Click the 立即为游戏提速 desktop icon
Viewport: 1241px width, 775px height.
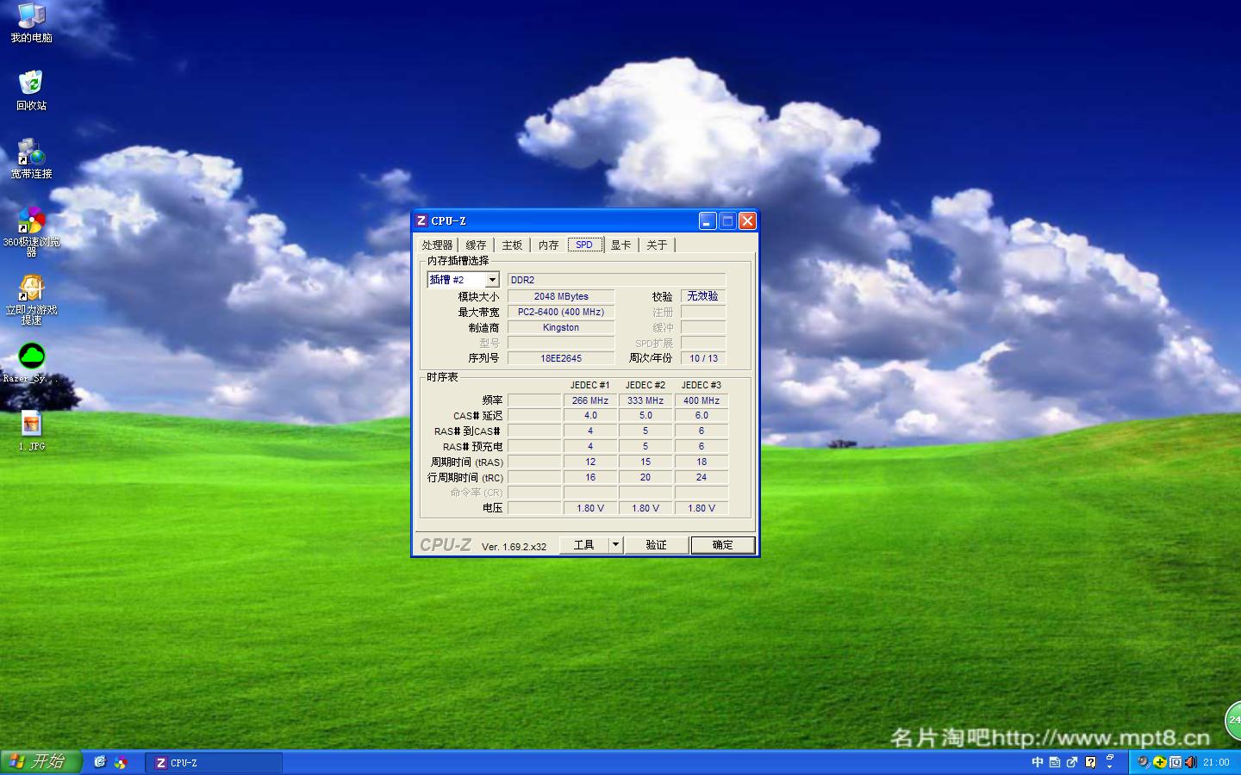(x=31, y=300)
